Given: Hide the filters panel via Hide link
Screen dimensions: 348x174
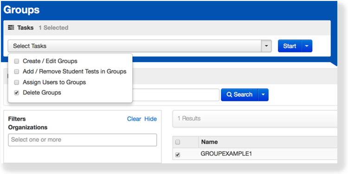Looking at the screenshot, I should coord(150,119).
